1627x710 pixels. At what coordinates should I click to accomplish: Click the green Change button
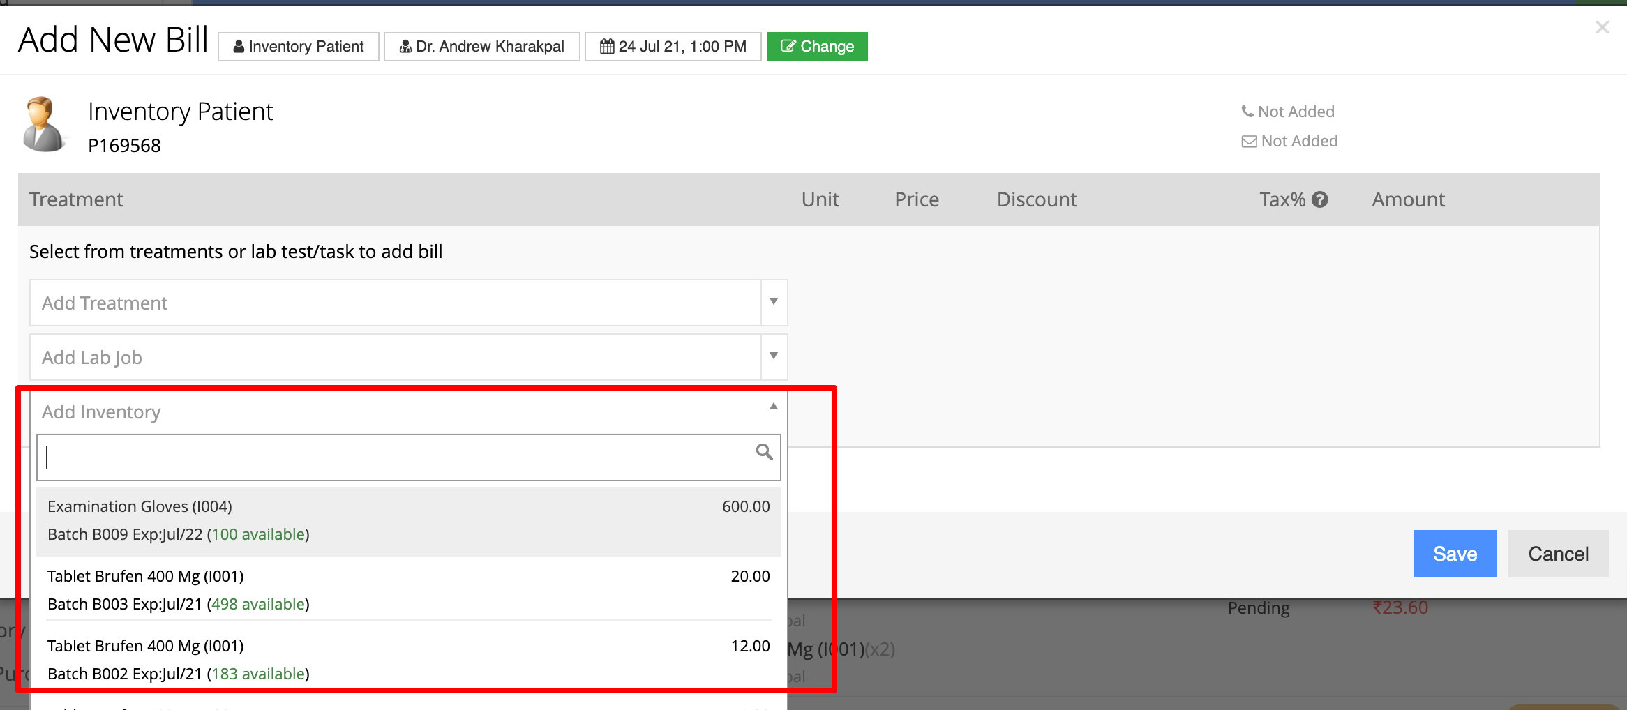(x=818, y=47)
